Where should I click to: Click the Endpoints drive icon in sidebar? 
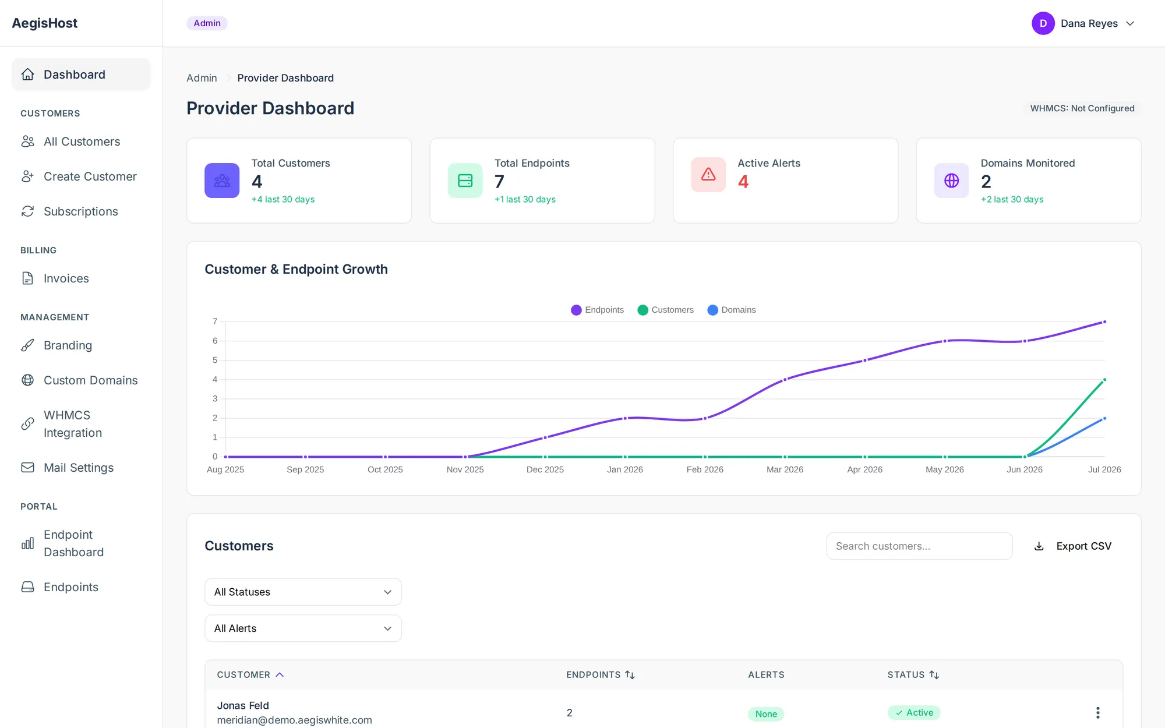pyautogui.click(x=27, y=587)
